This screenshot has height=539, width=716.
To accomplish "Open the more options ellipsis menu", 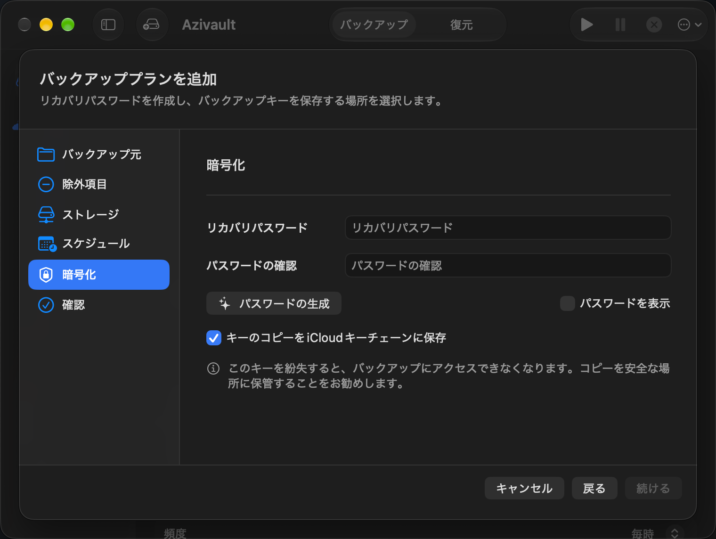I will pos(690,24).
